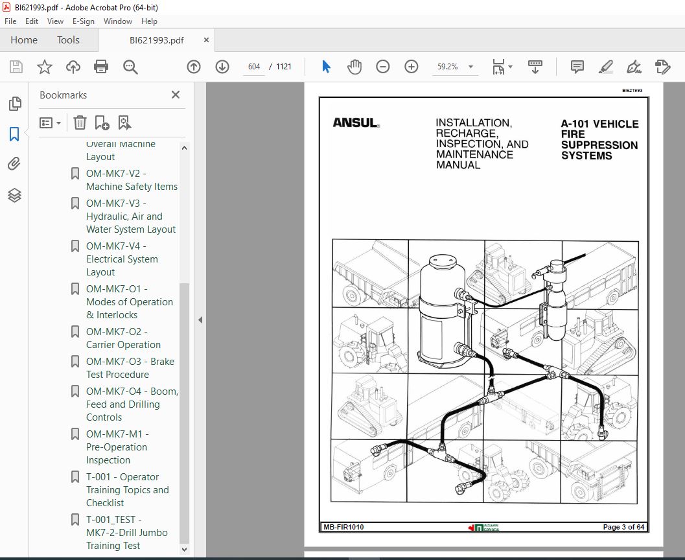Open the Attachments paperclip panel

[x=14, y=164]
